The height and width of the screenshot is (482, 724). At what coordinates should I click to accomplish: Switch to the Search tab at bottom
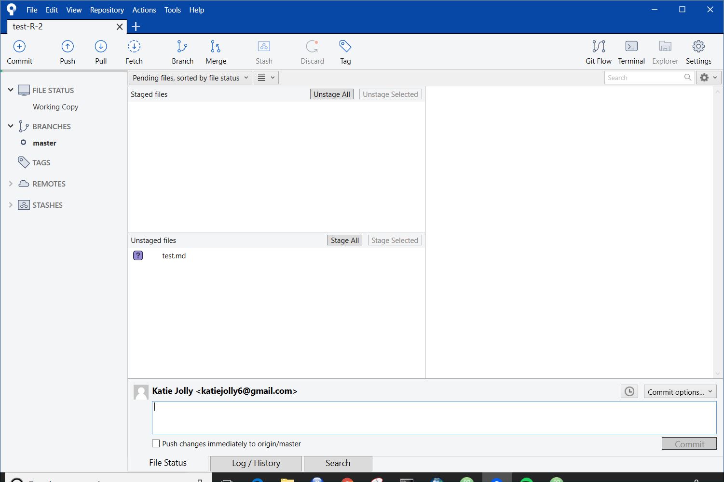tap(338, 463)
